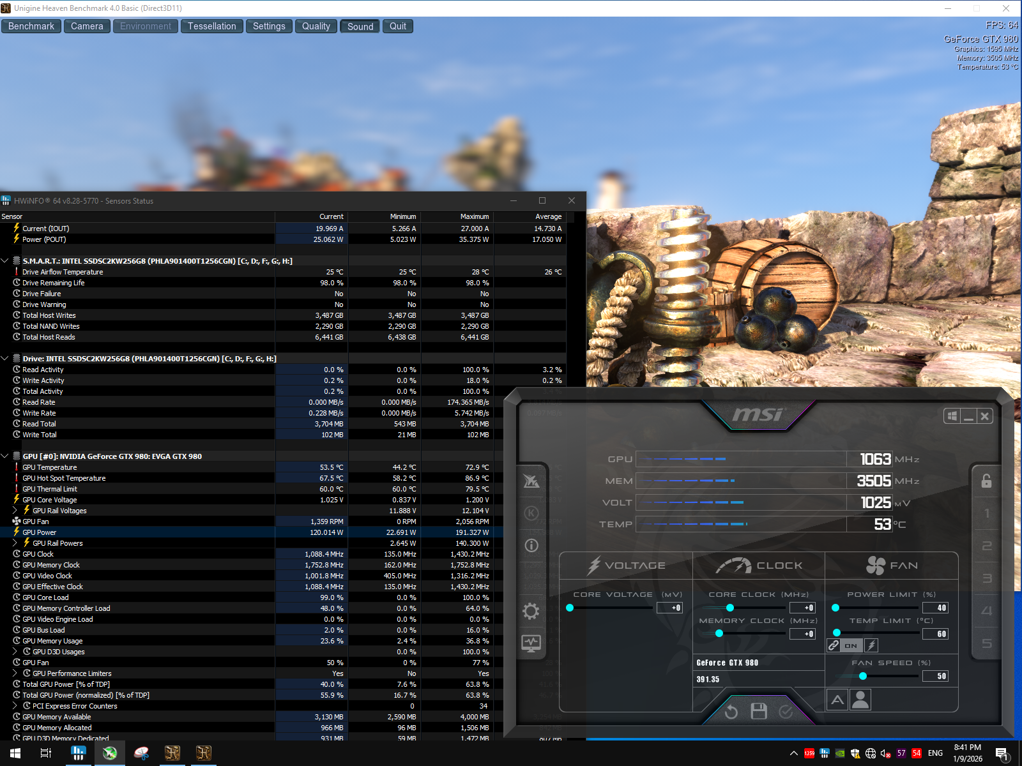Expand PCI Express Error Counters in HWiNFO
The image size is (1022, 766).
pos(15,705)
